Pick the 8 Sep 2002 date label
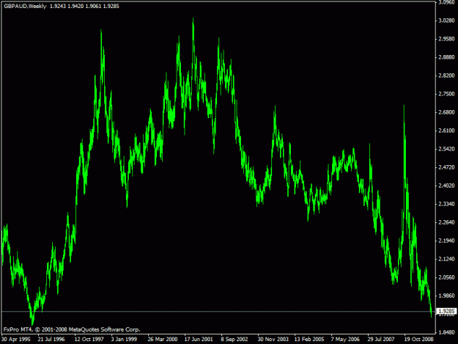458x344 pixels. point(234,340)
